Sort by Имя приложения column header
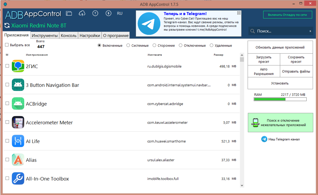This screenshot has width=318, height=195. [37, 55]
